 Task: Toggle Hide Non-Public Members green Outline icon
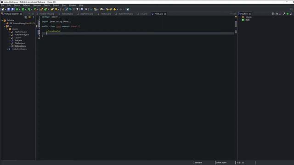tap(288, 14)
